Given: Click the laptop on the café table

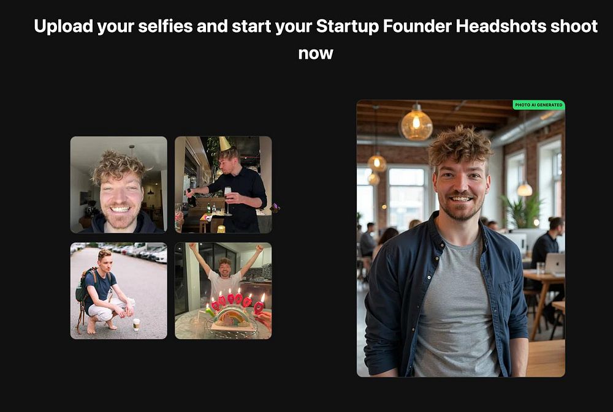Looking at the screenshot, I should (x=555, y=264).
